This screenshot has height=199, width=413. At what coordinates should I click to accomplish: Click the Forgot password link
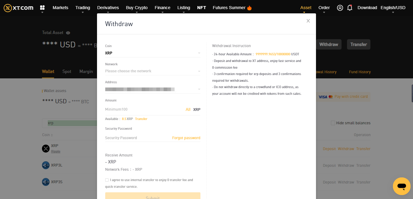pyautogui.click(x=186, y=138)
